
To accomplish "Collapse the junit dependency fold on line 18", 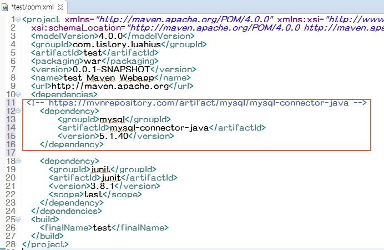I will pos(18,161).
